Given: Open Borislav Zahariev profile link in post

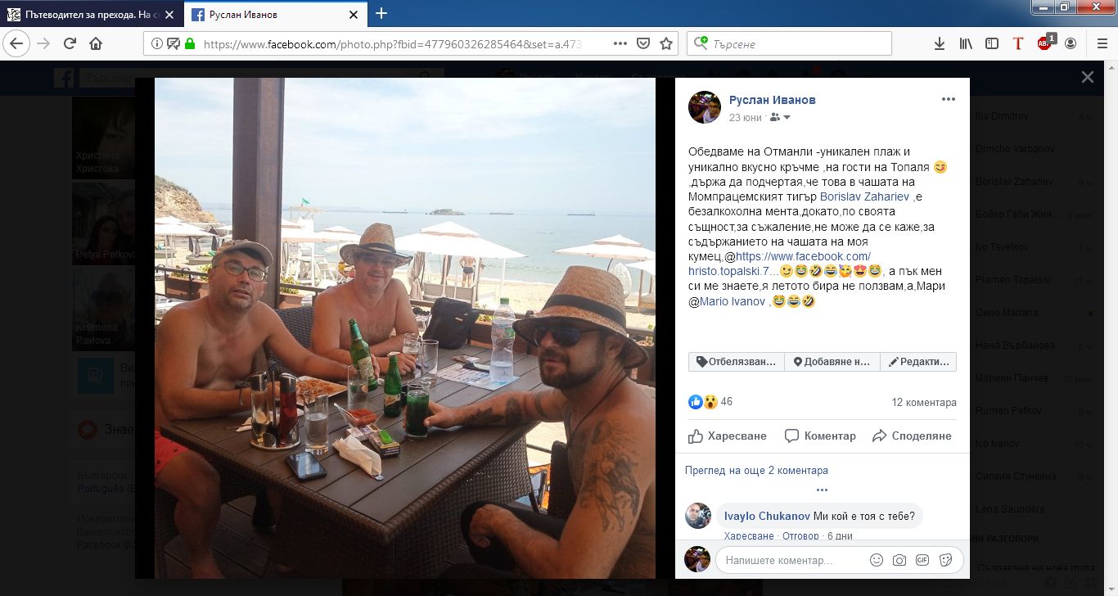Looking at the screenshot, I should (x=864, y=197).
